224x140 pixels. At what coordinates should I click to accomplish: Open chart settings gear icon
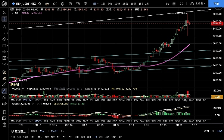pyautogui.click(x=62, y=4)
